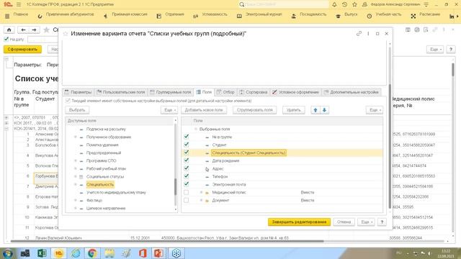Uncheck the Адрес field checkbox
Image resolution: width=461 pixels, height=259 pixels.
187,168
